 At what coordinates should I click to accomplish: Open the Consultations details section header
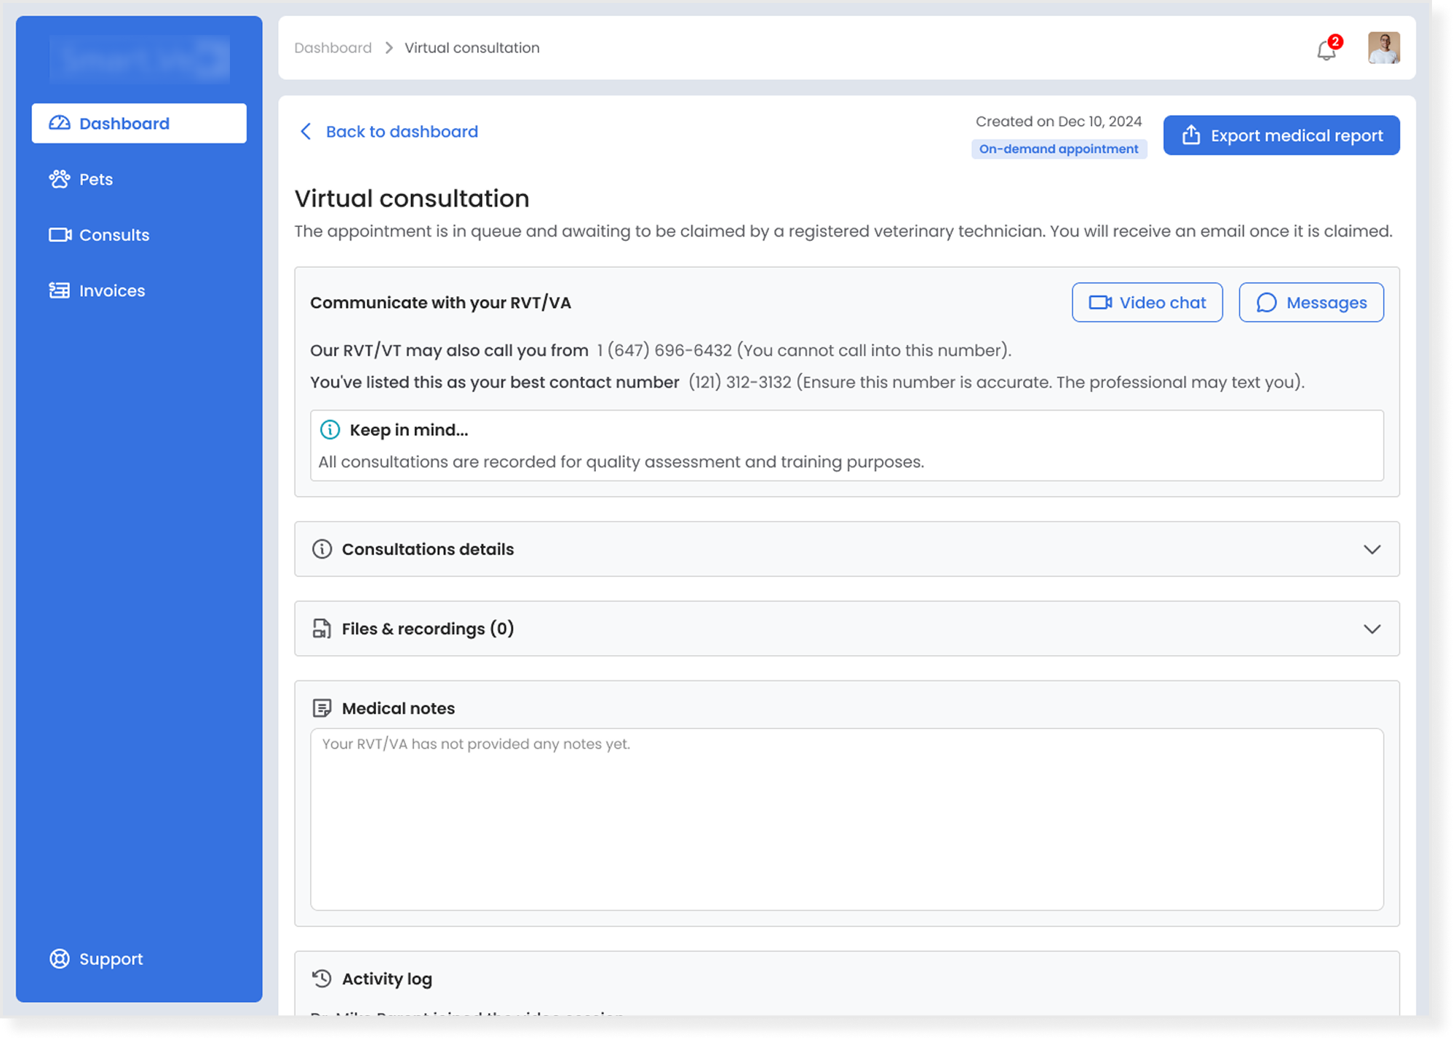[x=428, y=549]
